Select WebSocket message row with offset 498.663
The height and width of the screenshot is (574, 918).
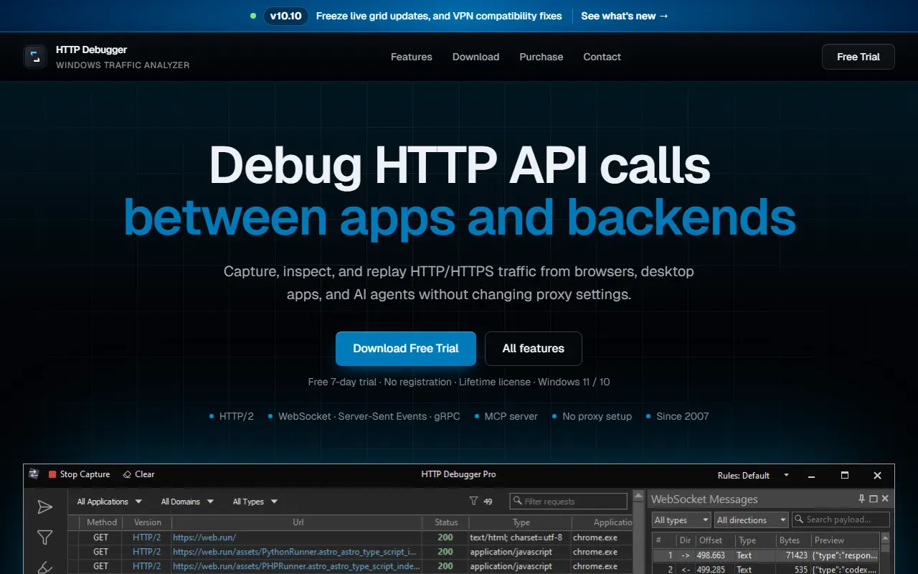(765, 555)
